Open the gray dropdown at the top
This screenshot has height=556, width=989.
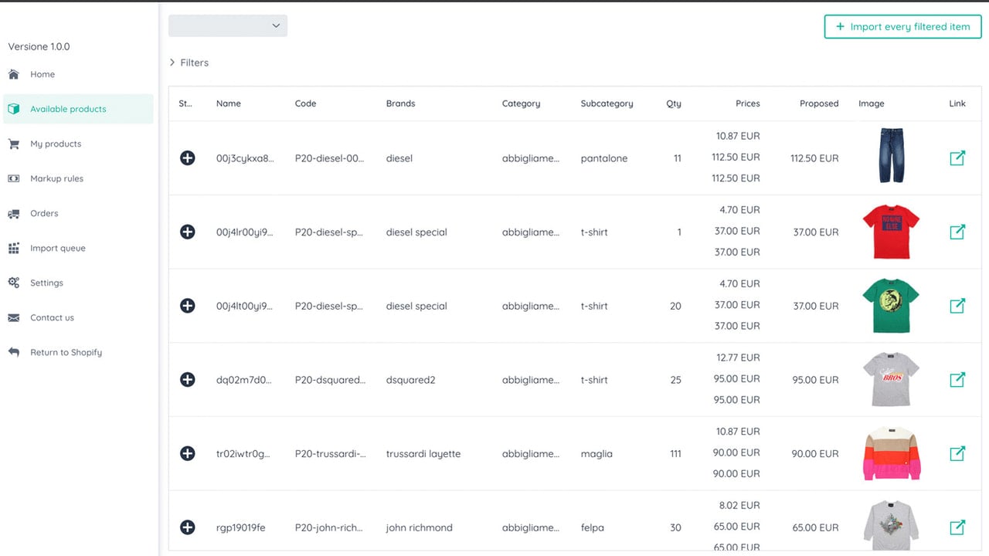[228, 25]
